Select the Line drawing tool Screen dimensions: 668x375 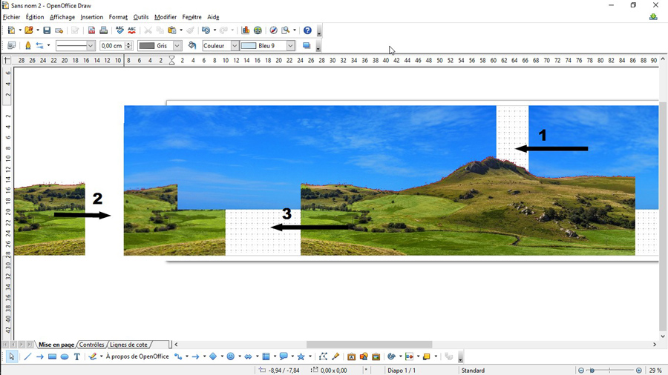pyautogui.click(x=27, y=356)
